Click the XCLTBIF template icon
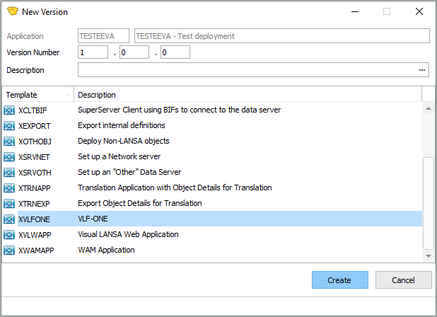Viewport: 437px width, 317px height. click(9, 110)
